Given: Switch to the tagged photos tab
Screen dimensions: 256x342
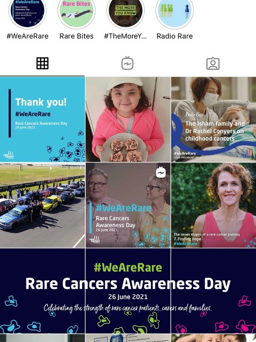Looking at the screenshot, I should click(x=213, y=63).
